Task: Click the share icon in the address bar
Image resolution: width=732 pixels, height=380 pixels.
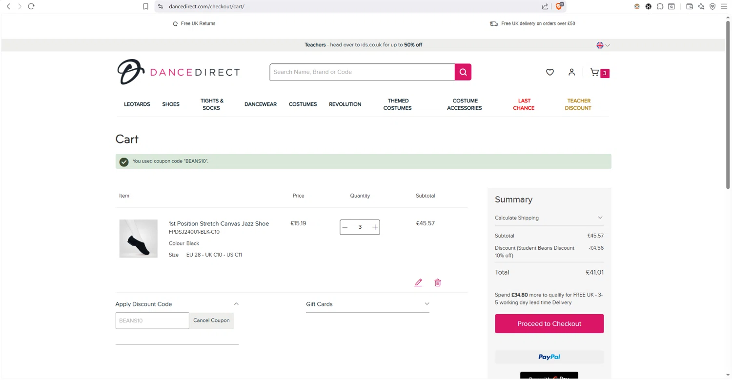Action: tap(545, 6)
